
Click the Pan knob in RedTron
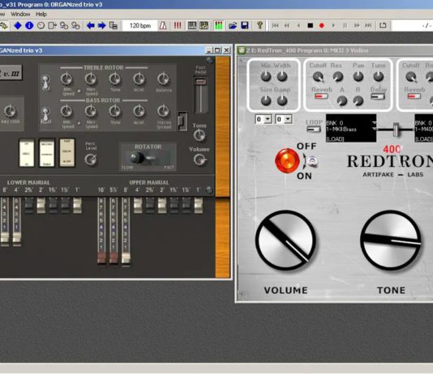(358, 76)
